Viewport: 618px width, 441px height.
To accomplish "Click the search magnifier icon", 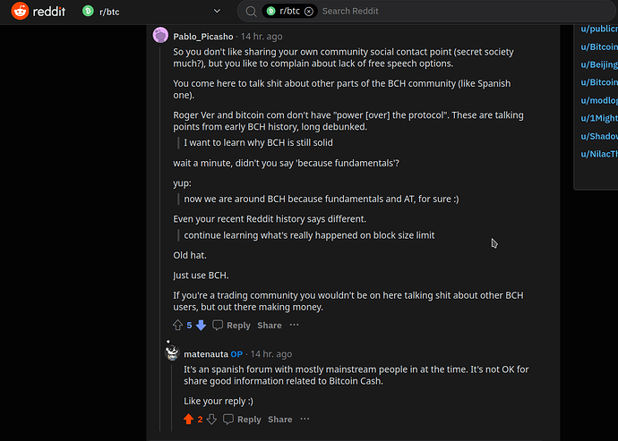I will coord(252,12).
